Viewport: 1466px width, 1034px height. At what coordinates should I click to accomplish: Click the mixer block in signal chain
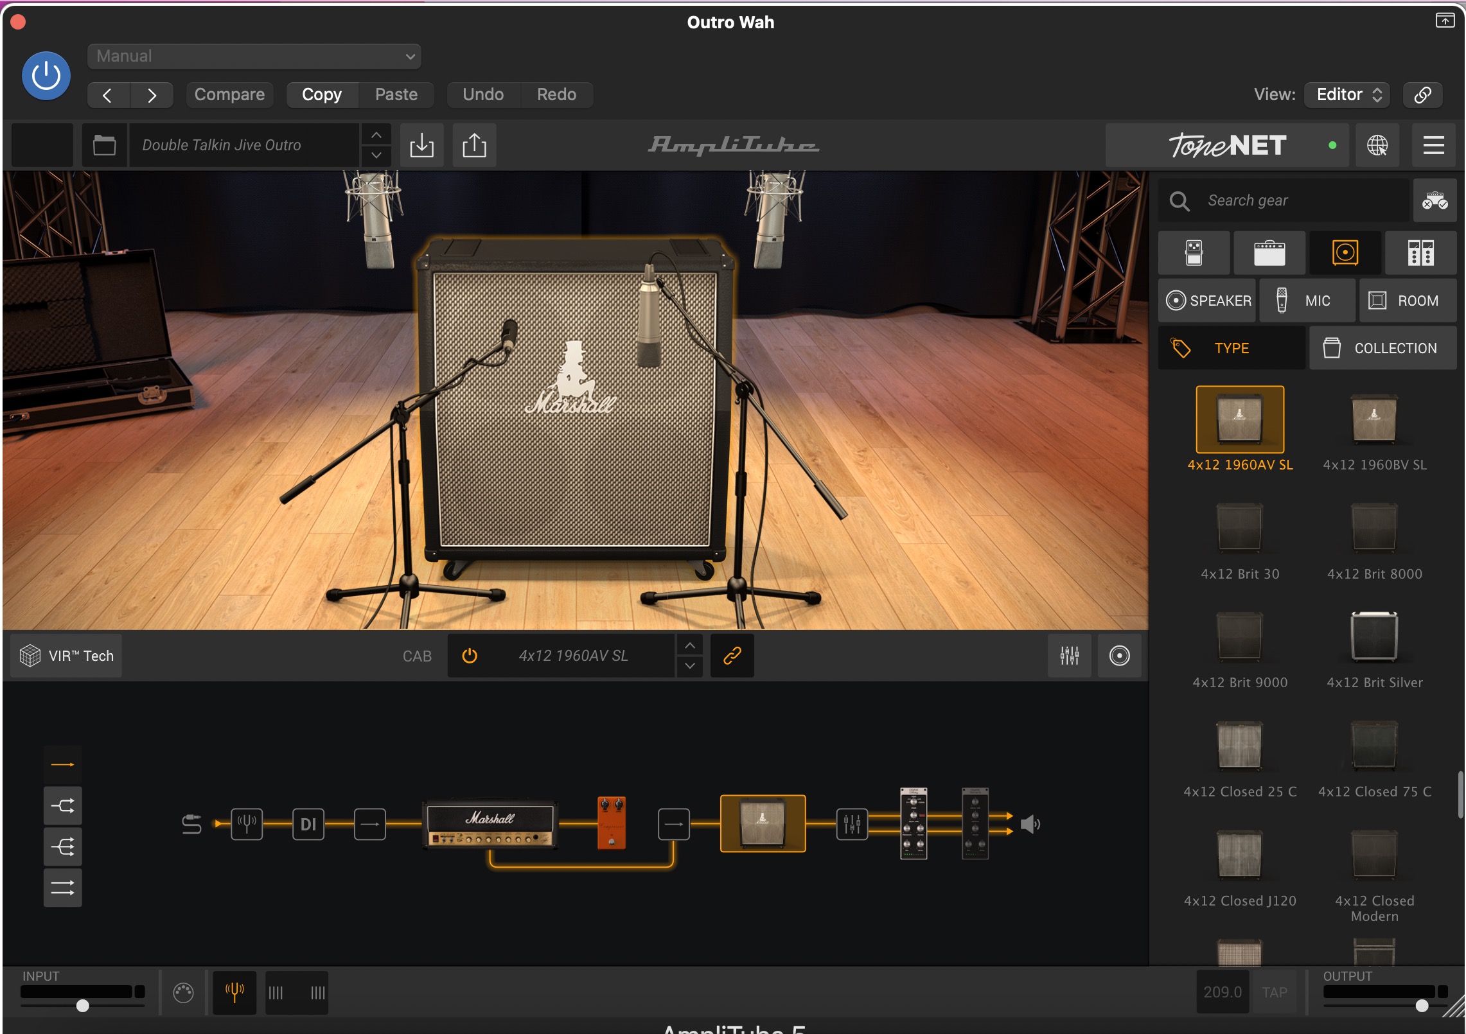[852, 824]
